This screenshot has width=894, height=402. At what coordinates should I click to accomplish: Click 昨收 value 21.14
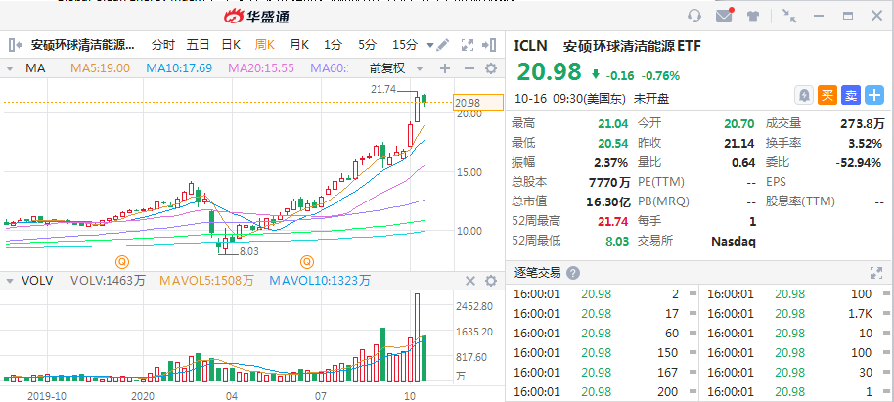tap(738, 143)
